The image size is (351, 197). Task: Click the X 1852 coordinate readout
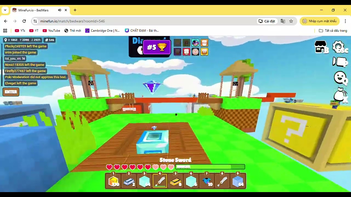pyautogui.click(x=13, y=40)
